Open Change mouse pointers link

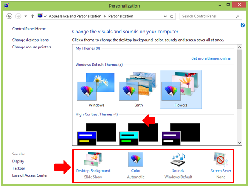point(32,47)
